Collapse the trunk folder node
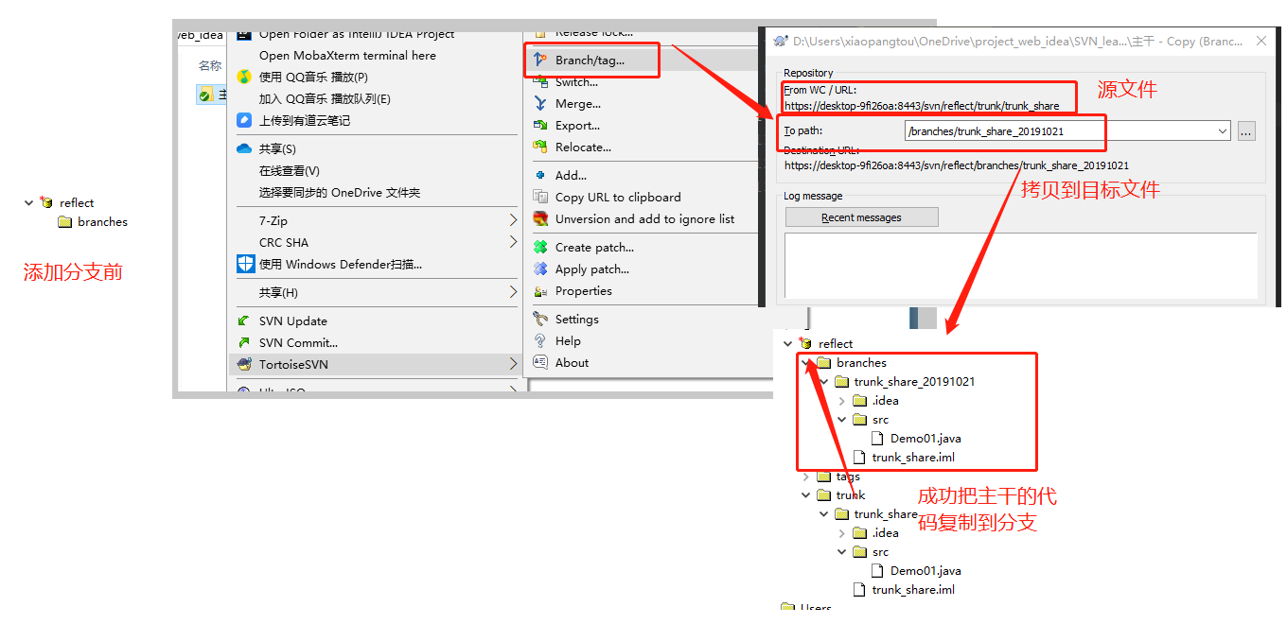This screenshot has height=624, width=1287. point(805,495)
